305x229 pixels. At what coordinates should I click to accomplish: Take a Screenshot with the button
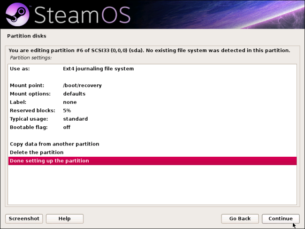coord(24,219)
